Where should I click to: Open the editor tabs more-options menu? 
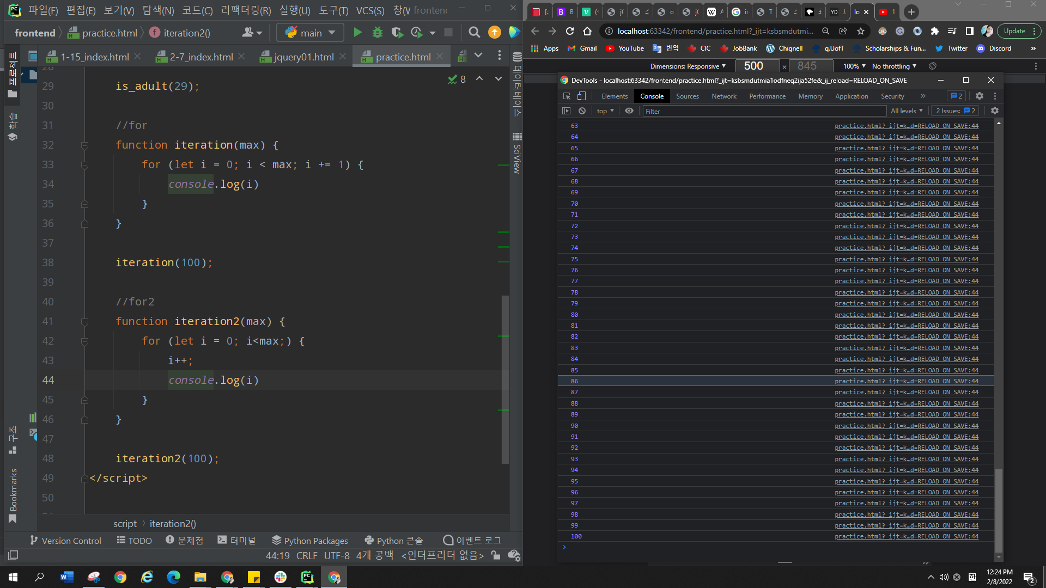499,55
